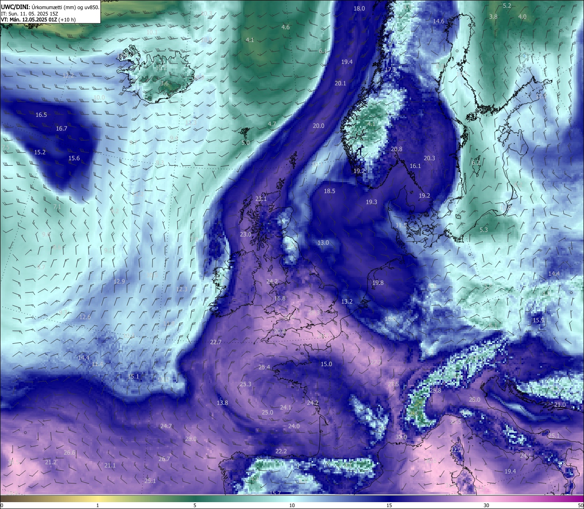Click the map value '15.9'
Viewport: 584px width, 509px height.
click(x=539, y=321)
